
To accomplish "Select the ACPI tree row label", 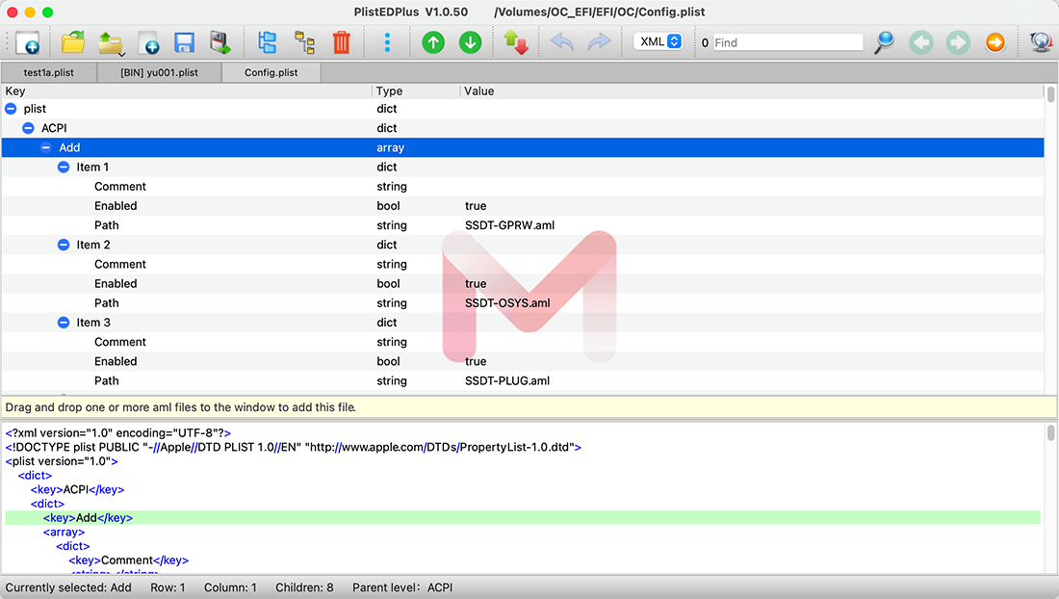I will pos(54,128).
